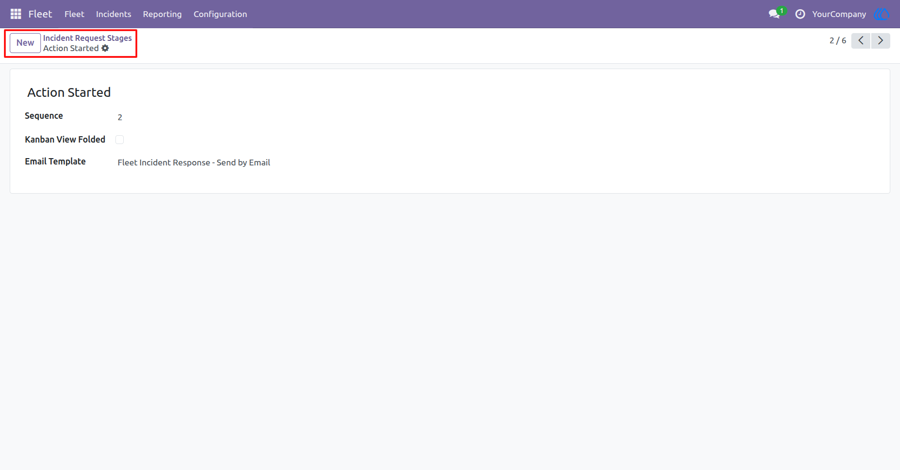Open the conversations chat icon
The height and width of the screenshot is (470, 900).
[x=774, y=14]
